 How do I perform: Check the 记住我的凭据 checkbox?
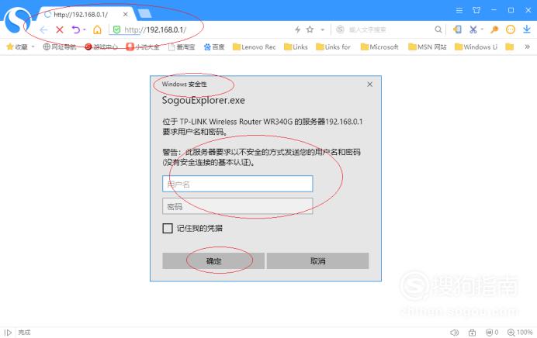[168, 228]
